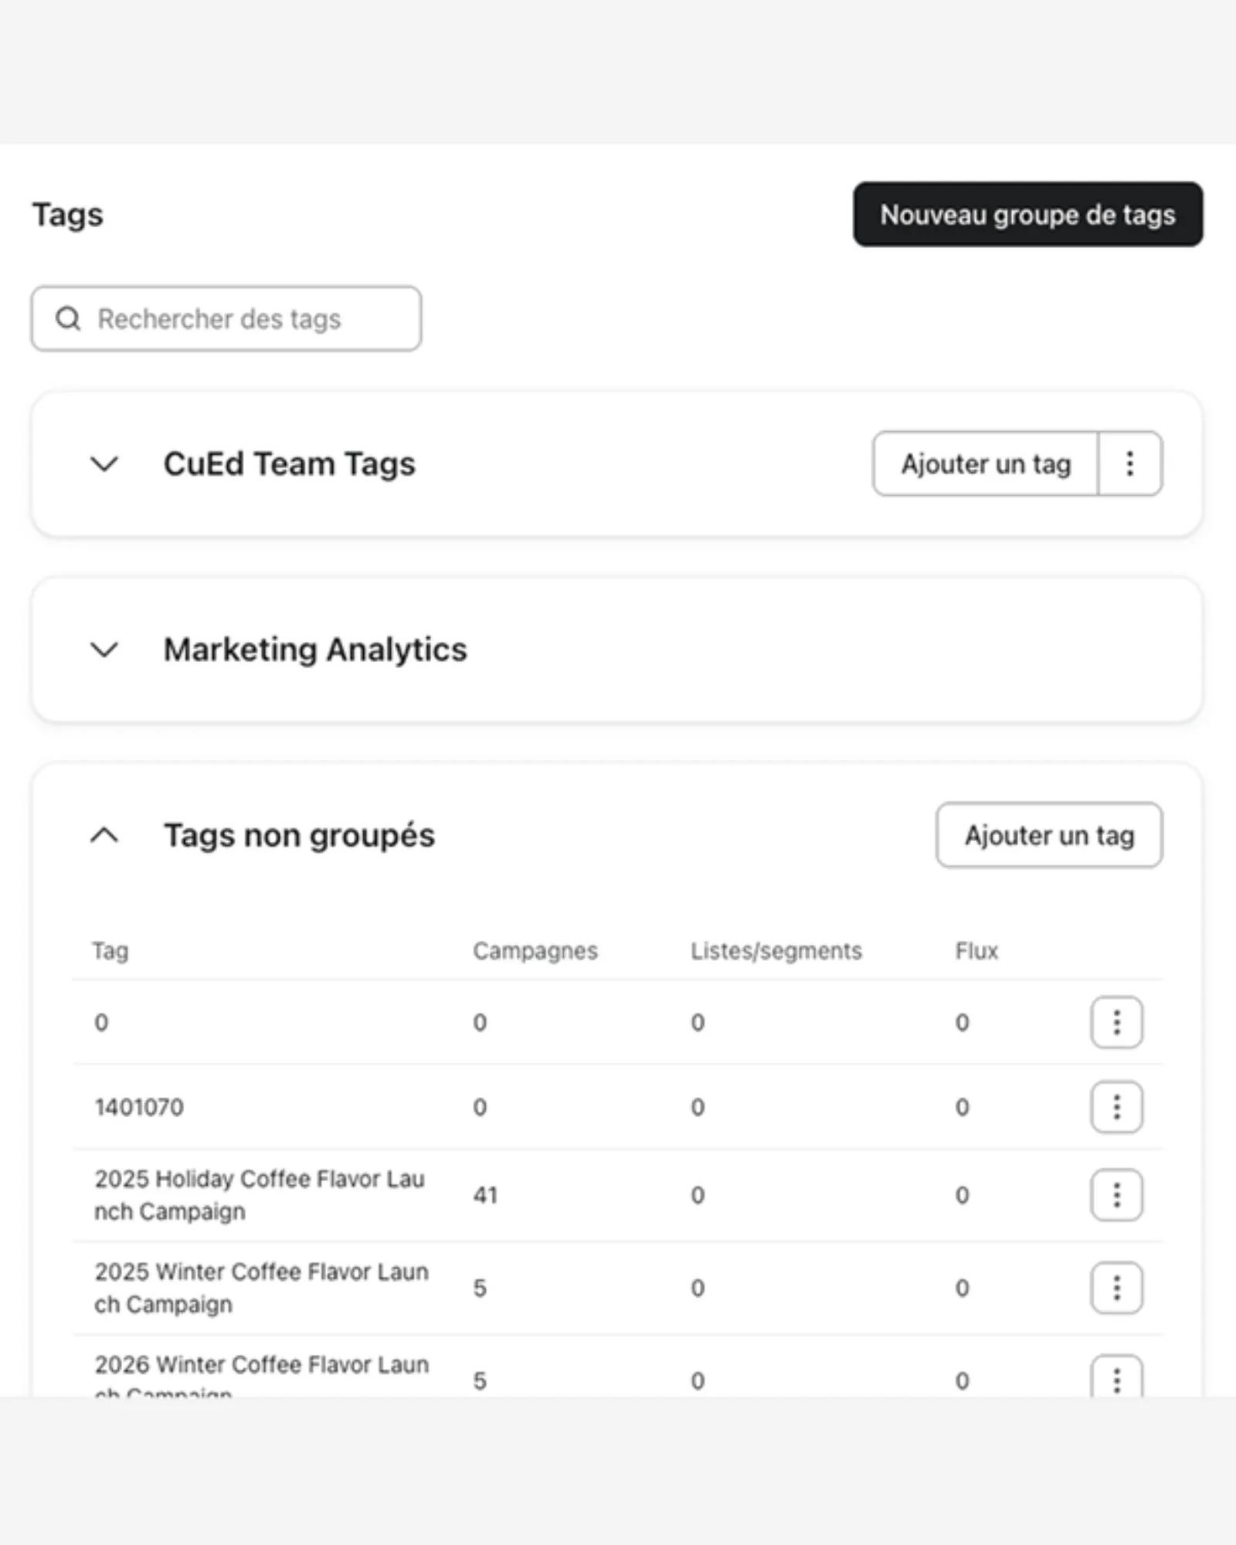Add a tag to CuEd Team Tags
This screenshot has width=1236, height=1545.
[986, 463]
